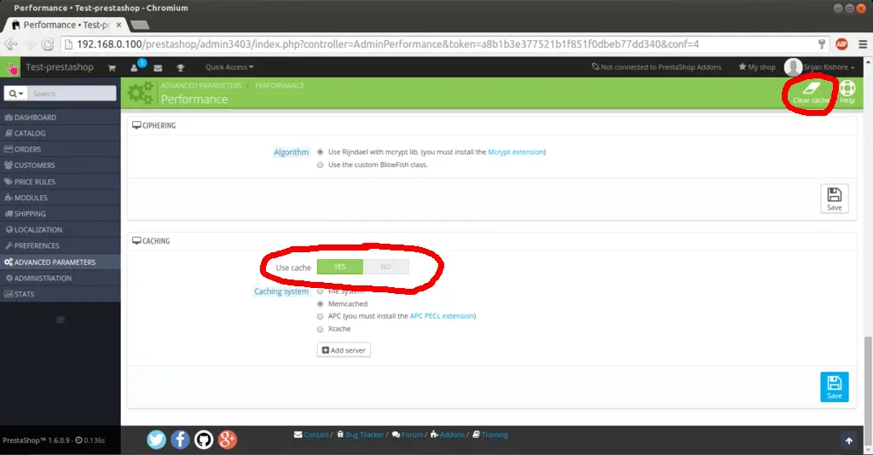Click the Google Plus icon in footer
The image size is (873, 455).
[x=228, y=440]
